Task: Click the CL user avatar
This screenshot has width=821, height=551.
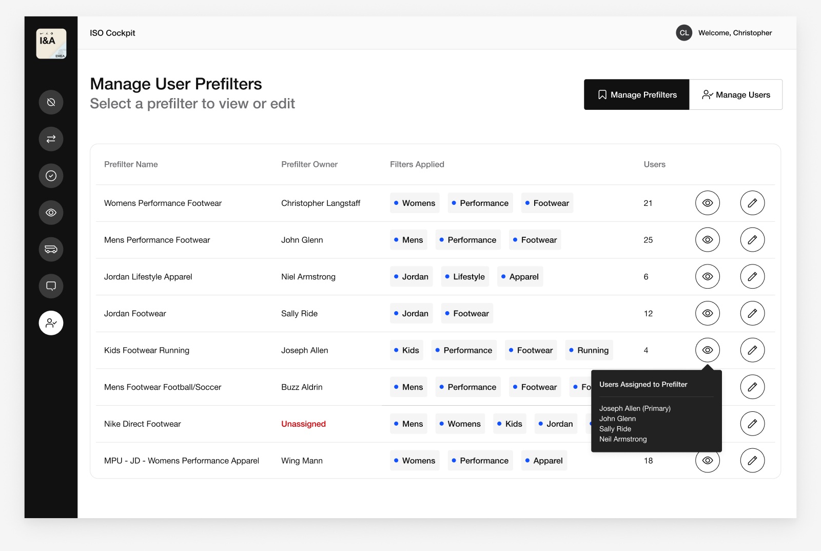Action: [x=684, y=33]
